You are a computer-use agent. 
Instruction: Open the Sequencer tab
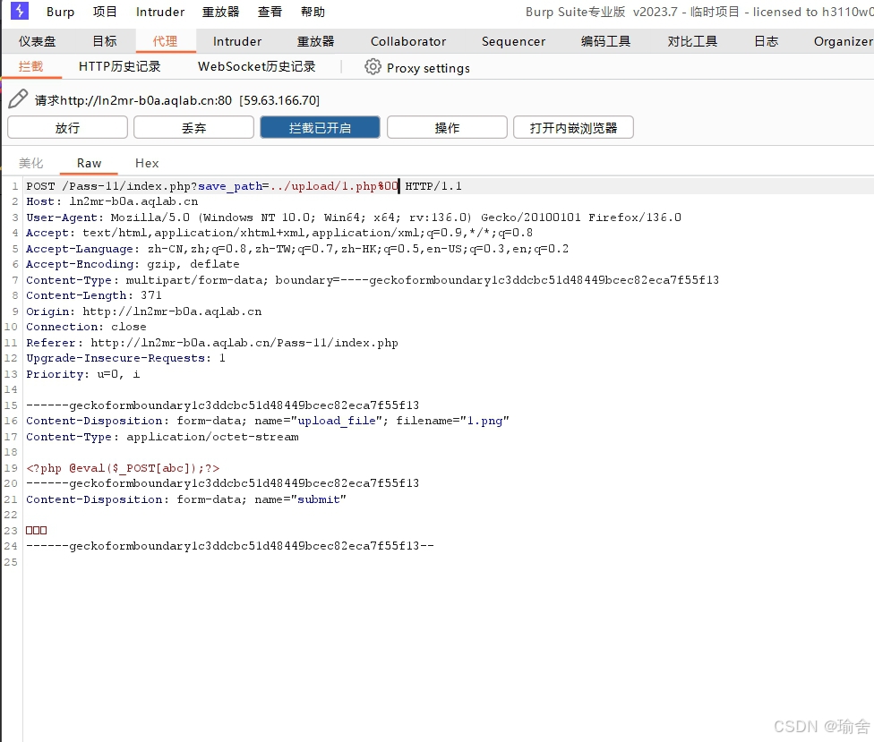point(513,41)
